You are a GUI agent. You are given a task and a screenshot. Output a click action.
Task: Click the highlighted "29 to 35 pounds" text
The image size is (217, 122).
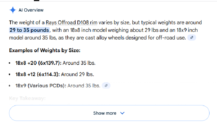coord(29,30)
